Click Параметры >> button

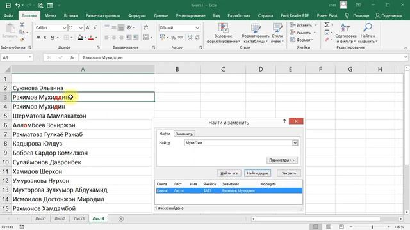(x=282, y=160)
